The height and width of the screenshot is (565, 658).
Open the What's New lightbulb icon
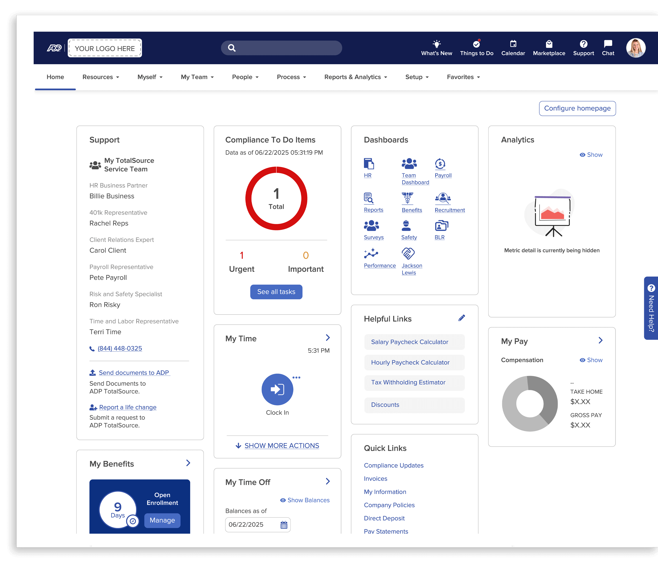[436, 44]
